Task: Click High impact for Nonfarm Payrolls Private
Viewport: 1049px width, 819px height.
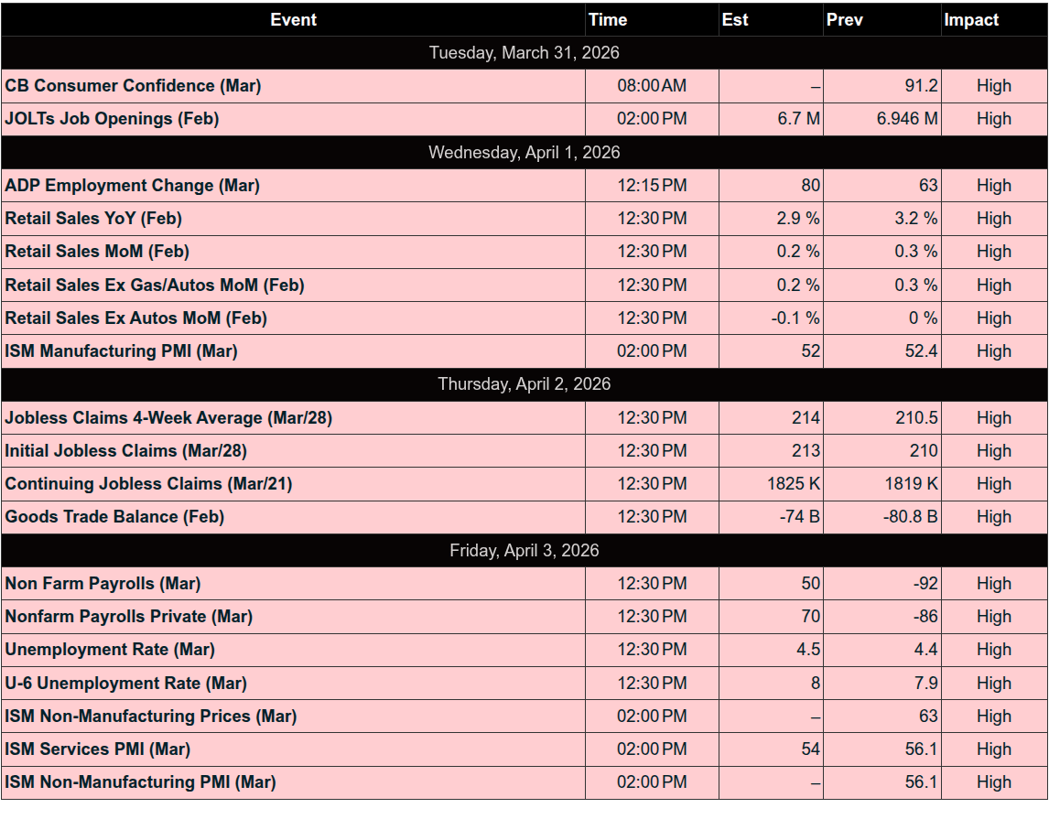Action: (993, 617)
